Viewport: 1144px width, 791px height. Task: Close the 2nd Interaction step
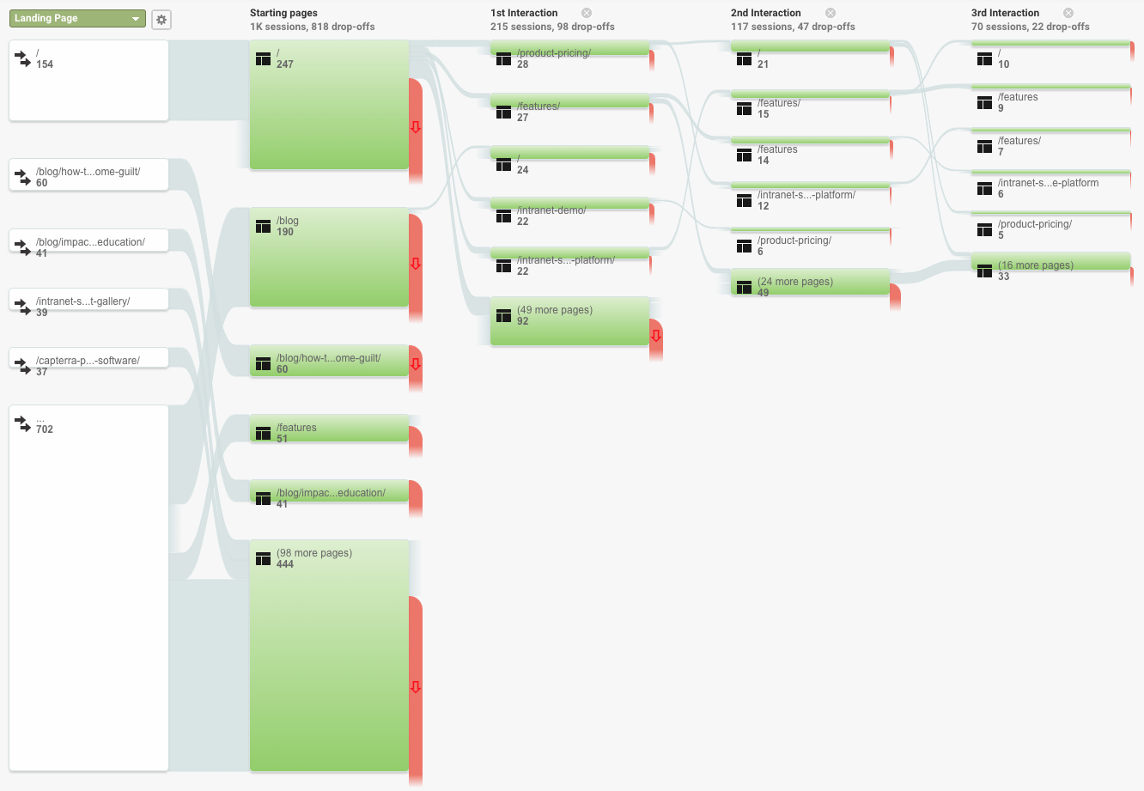click(831, 13)
